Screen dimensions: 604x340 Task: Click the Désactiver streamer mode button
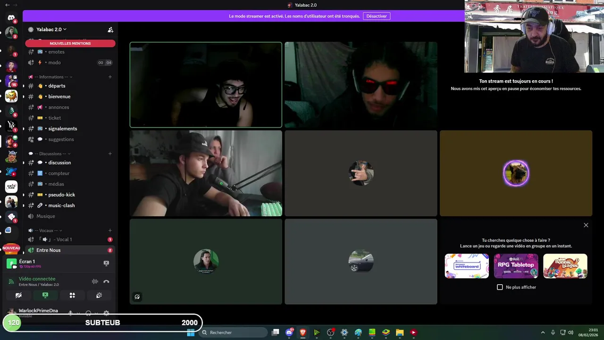(377, 16)
